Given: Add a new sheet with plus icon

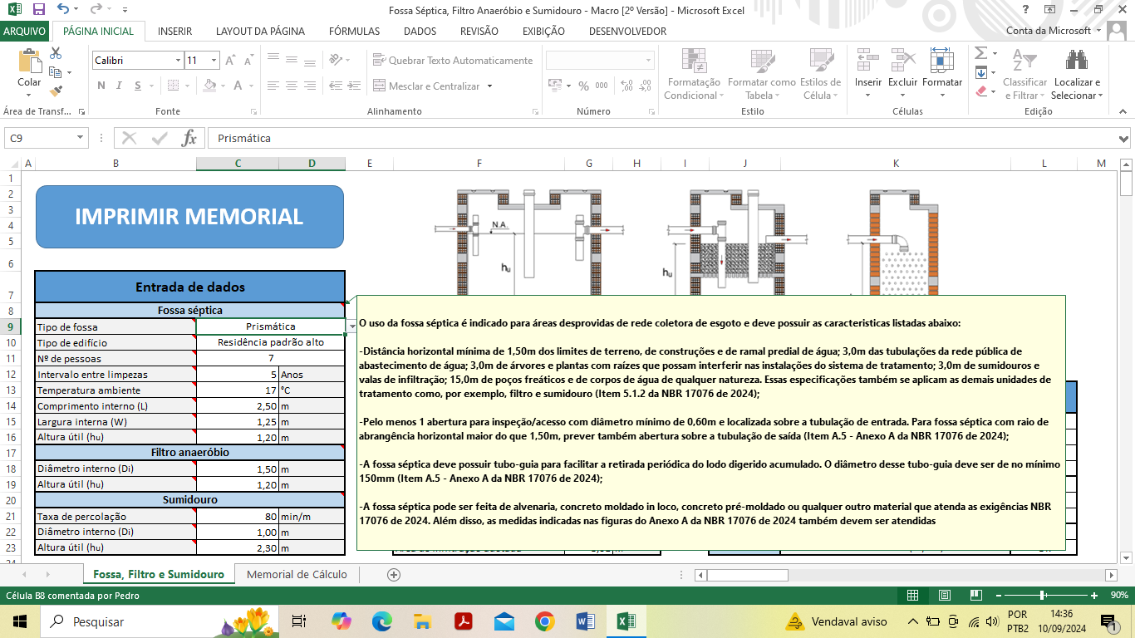Looking at the screenshot, I should click(x=394, y=575).
